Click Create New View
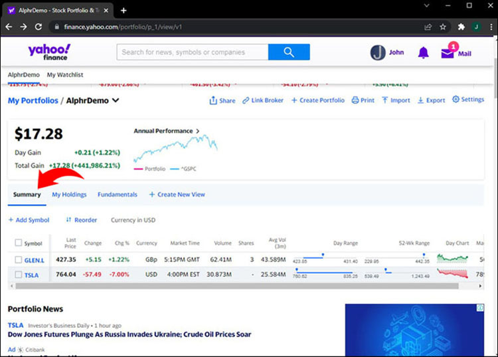Image resolution: width=498 pixels, height=357 pixels. (177, 195)
